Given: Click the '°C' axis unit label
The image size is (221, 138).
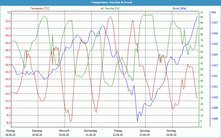Looking at the screenshot, I should [9, 12].
